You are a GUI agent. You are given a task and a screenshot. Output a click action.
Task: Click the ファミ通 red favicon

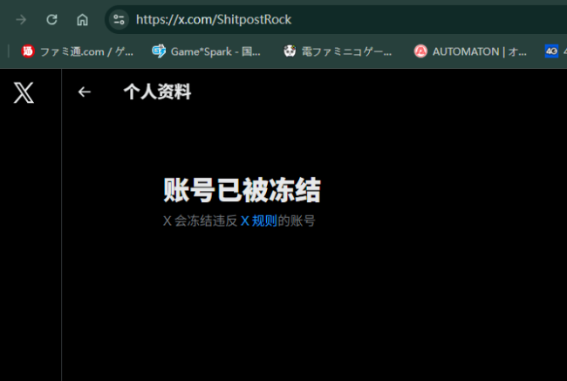click(x=28, y=51)
